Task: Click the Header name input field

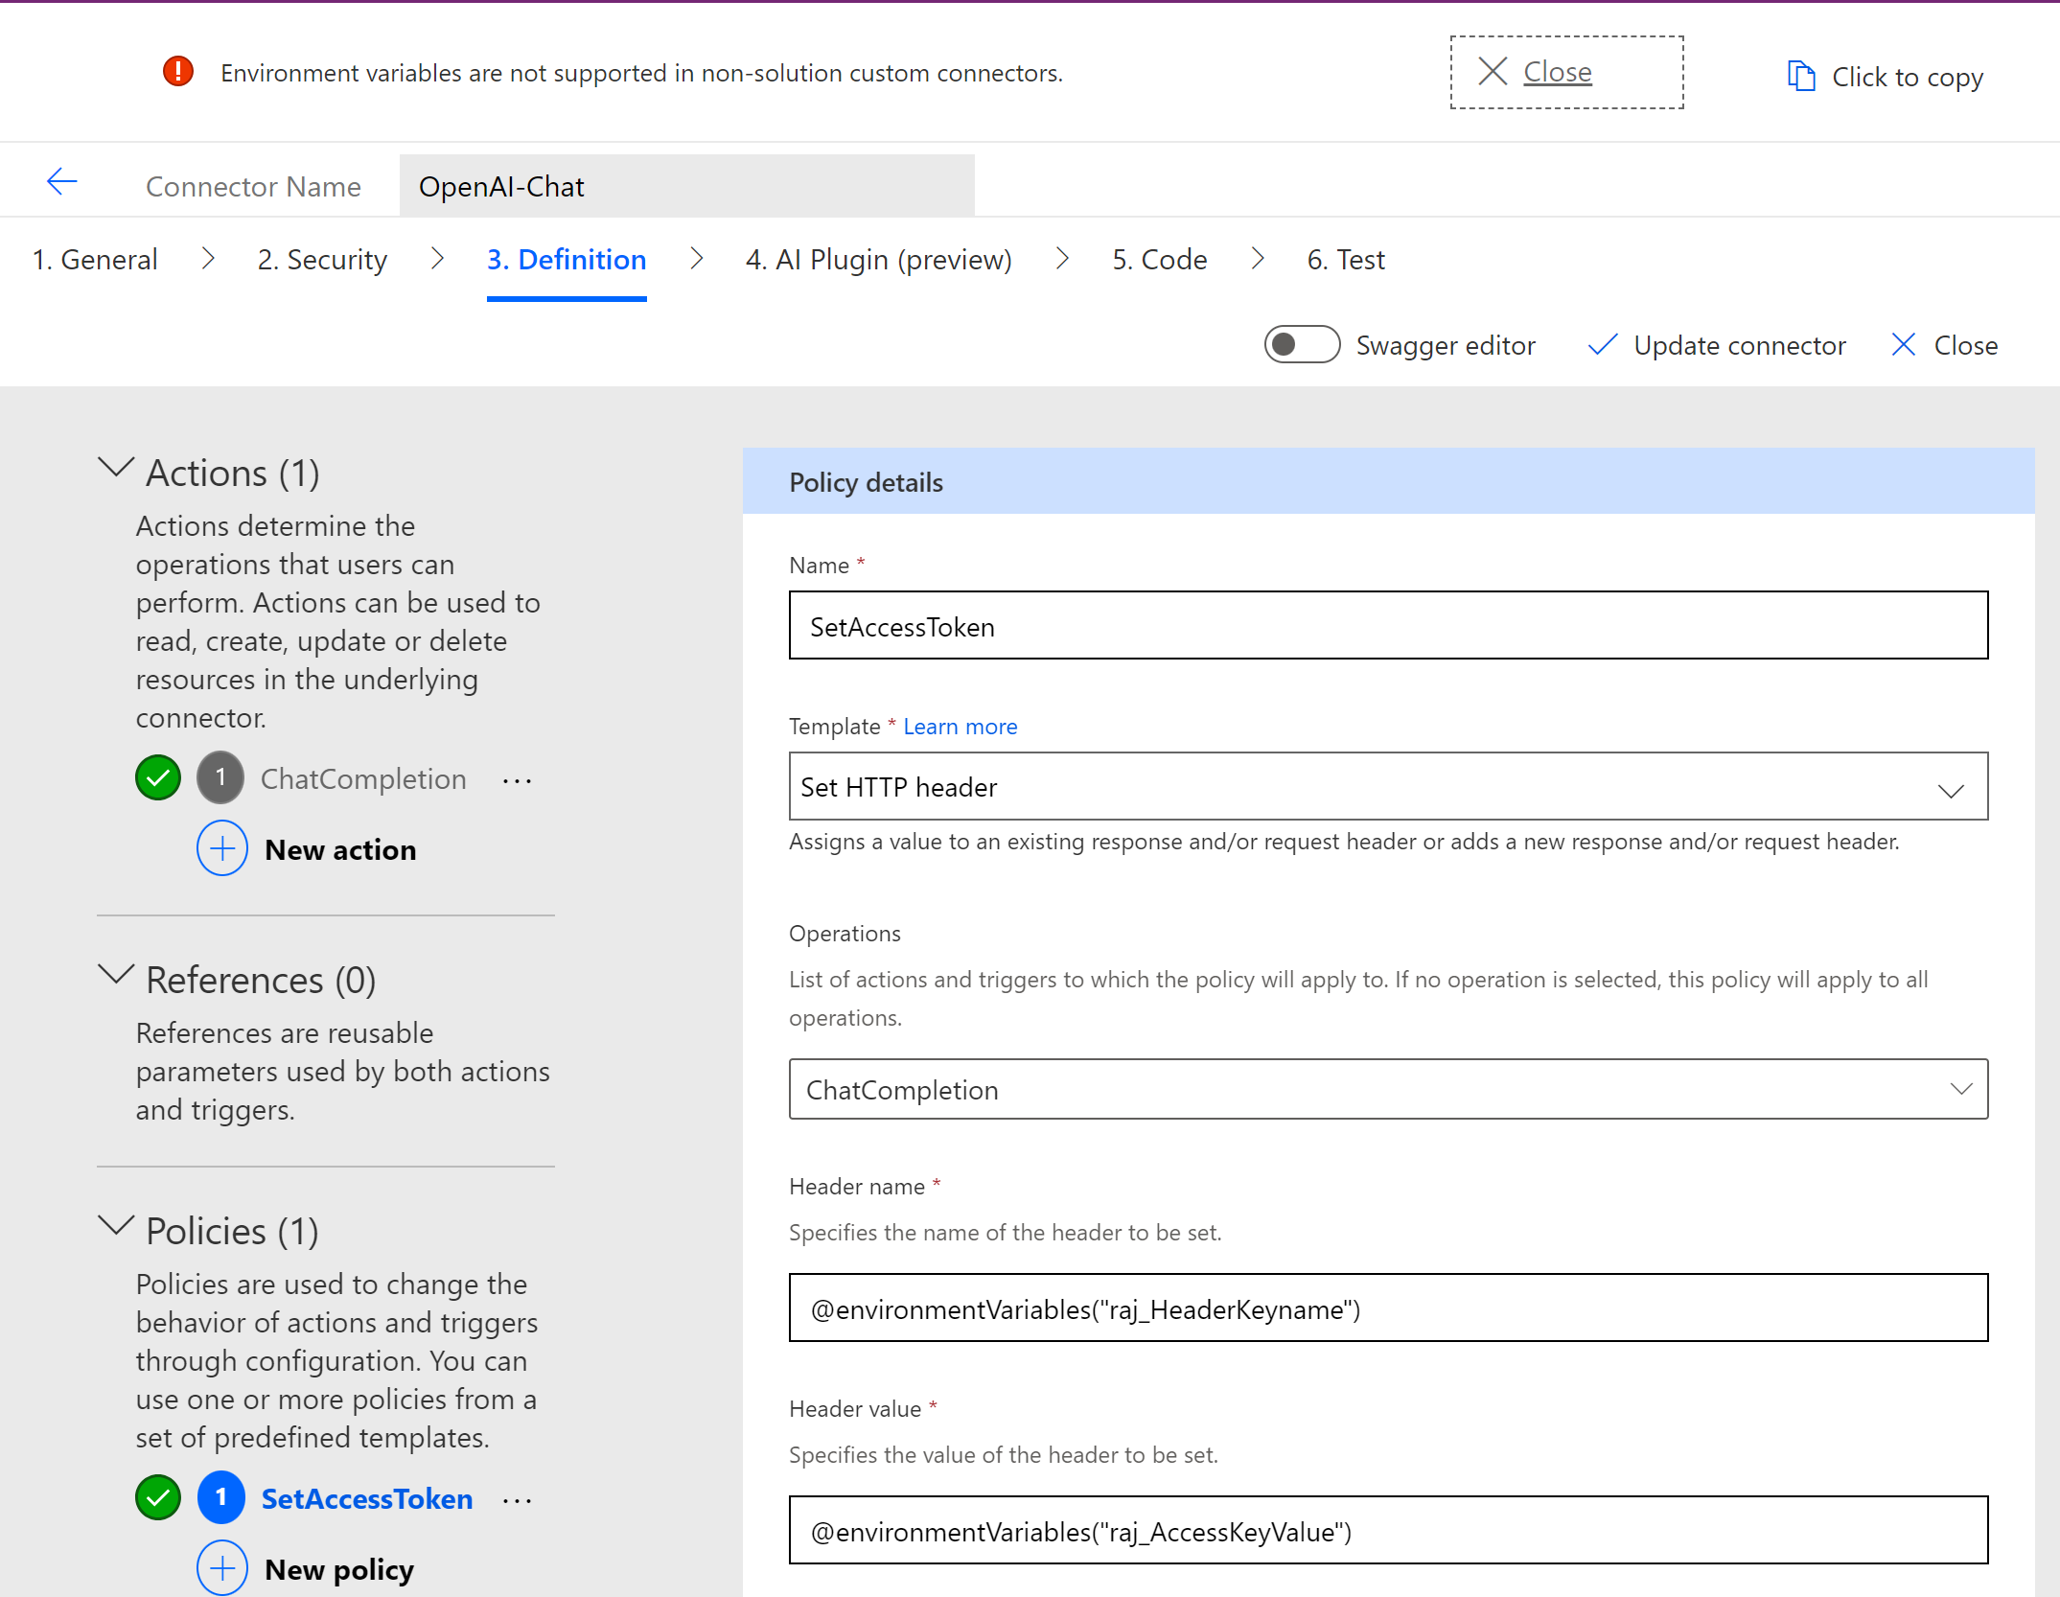Action: click(x=1387, y=1308)
